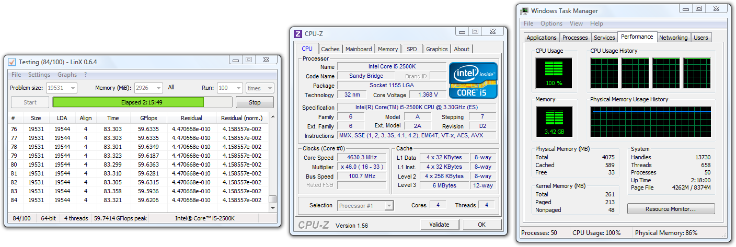The width and height of the screenshot is (736, 247).
Task: Click the CPU-Z purple Z title icon
Action: click(298, 34)
